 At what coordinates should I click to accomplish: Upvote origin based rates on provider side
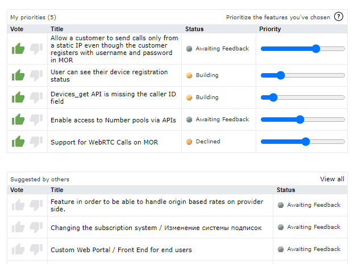(18, 205)
